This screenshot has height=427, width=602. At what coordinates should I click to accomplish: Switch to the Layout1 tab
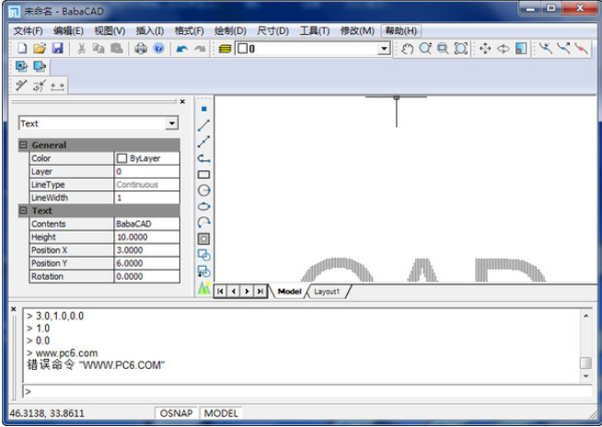328,291
